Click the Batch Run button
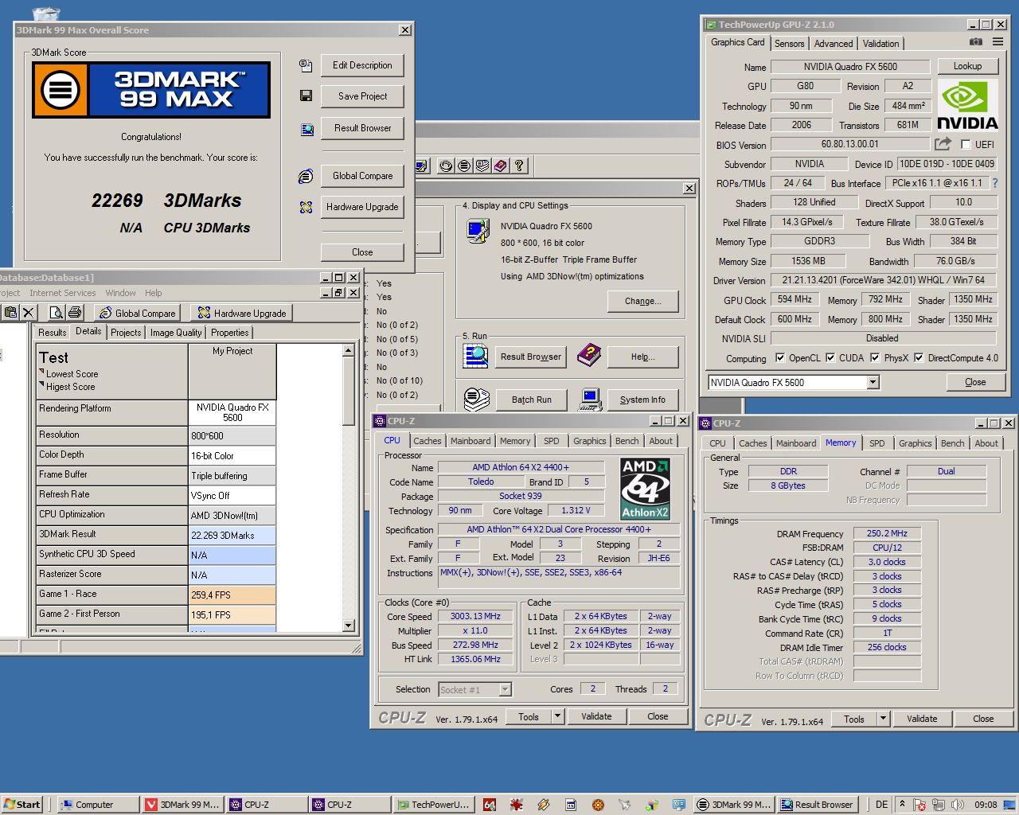Image resolution: width=1019 pixels, height=815 pixels. click(x=531, y=400)
